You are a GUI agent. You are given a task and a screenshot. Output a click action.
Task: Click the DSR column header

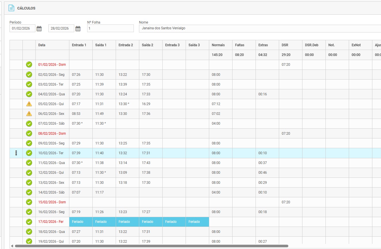coord(285,45)
